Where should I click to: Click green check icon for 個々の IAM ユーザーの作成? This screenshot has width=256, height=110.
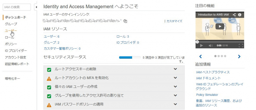(49, 87)
